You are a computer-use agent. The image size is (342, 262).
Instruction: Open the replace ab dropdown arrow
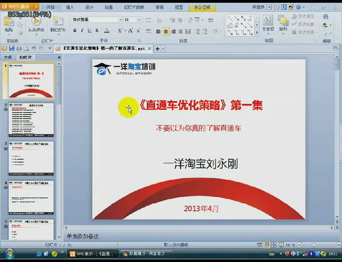(331, 25)
